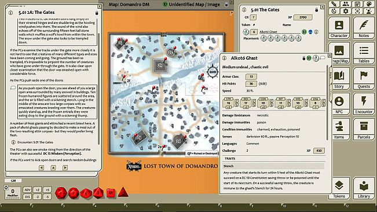Toggle the lock on the Alkotó Ghast sheet
Screen dimensions: 377x212
click(x=303, y=58)
